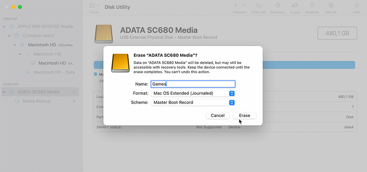This screenshot has height=172, width=367.
Task: Click the 480,1 GB capacity box
Action: coord(337,33)
